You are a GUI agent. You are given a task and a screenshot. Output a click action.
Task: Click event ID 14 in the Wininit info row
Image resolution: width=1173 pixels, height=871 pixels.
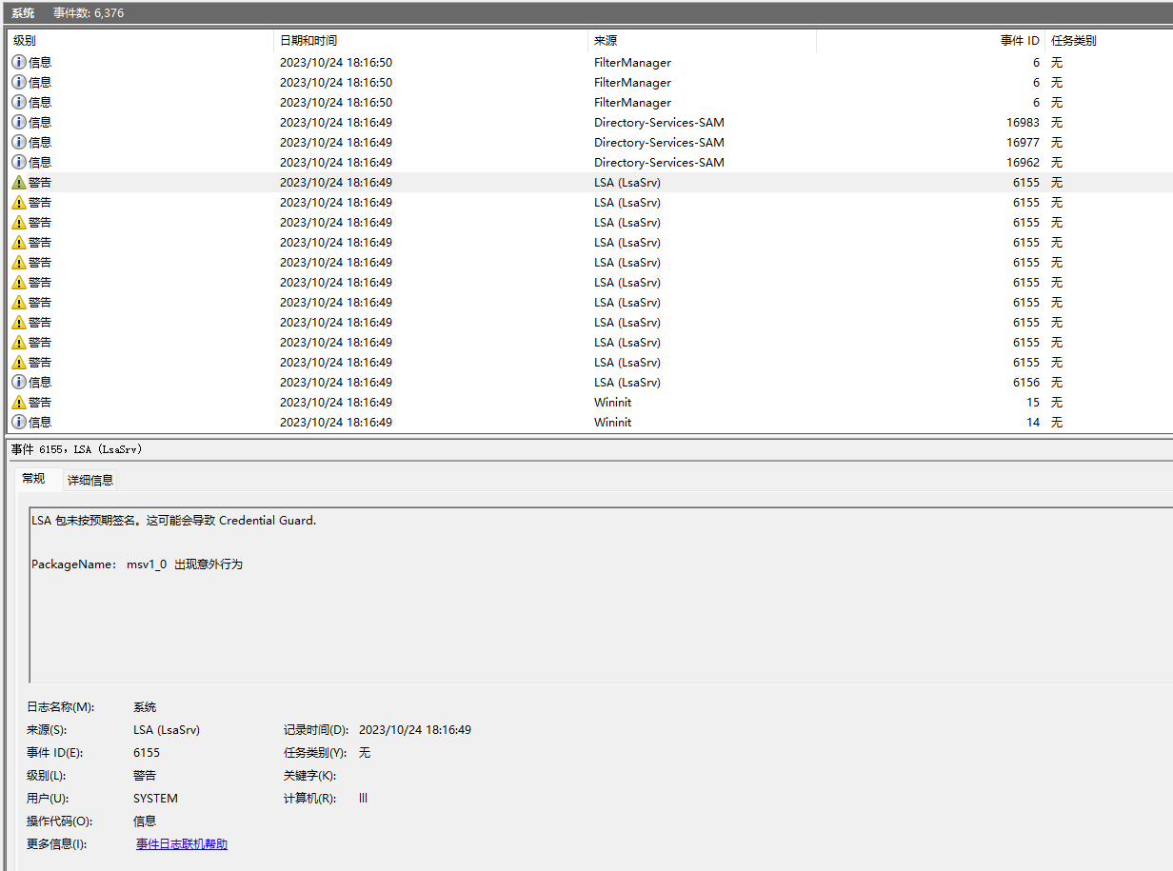(1033, 422)
